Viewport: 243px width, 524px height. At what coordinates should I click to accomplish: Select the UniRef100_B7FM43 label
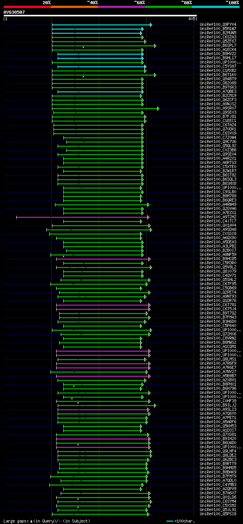(218, 318)
